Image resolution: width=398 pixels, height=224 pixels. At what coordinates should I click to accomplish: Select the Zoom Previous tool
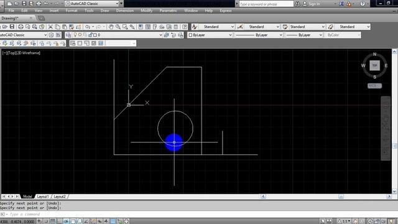(132, 27)
